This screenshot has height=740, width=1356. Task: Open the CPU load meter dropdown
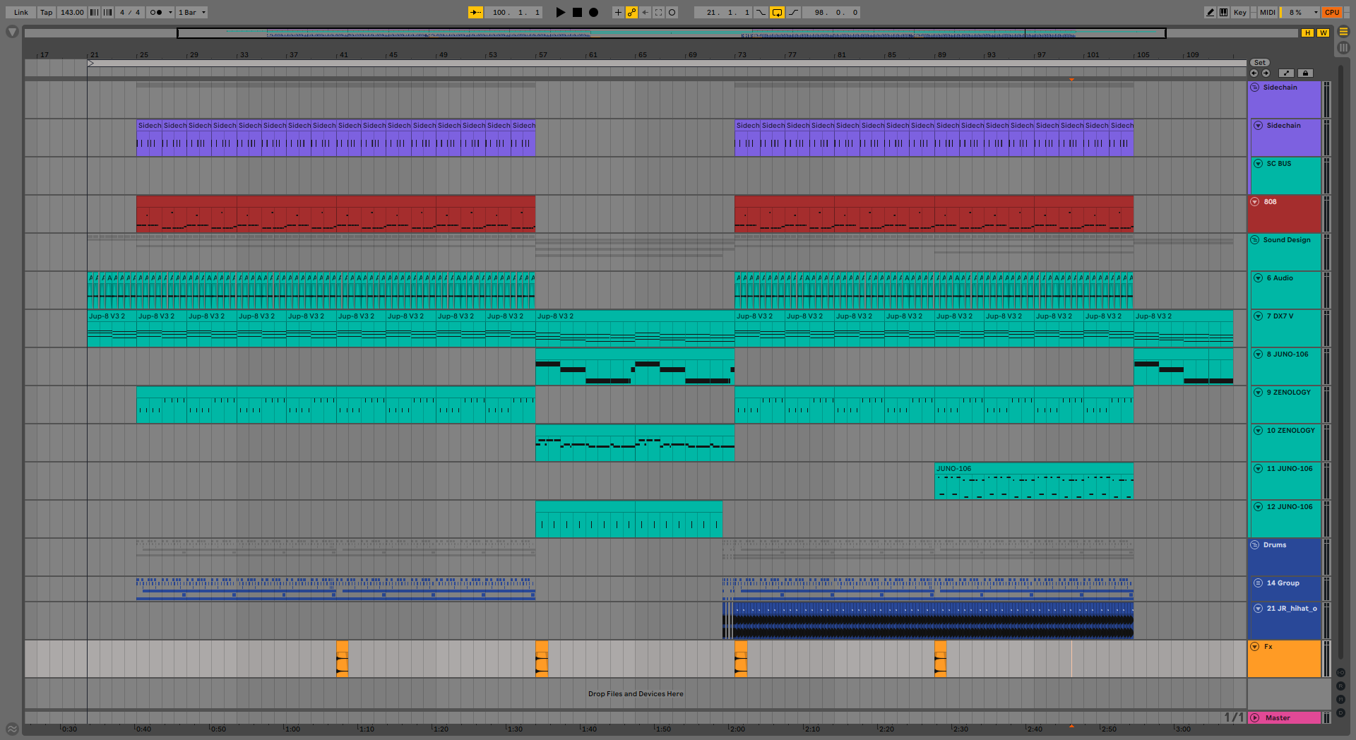[x=1300, y=12]
